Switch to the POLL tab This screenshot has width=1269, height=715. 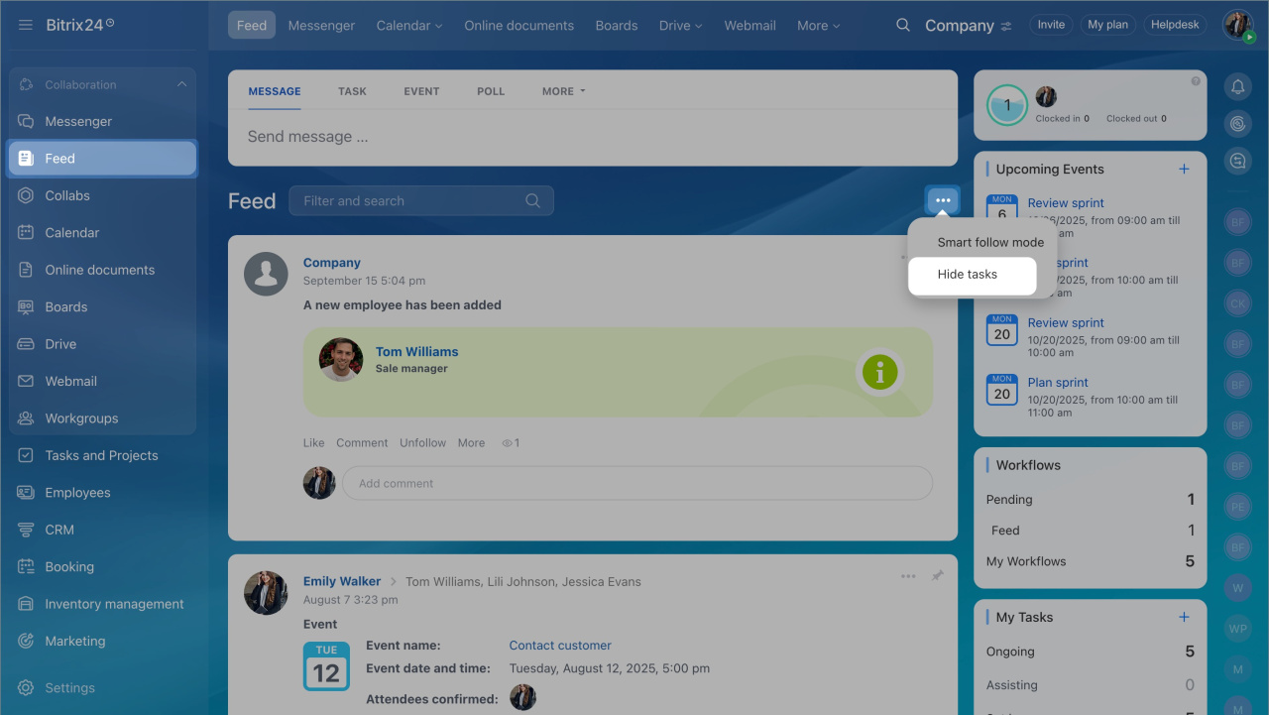(491, 91)
